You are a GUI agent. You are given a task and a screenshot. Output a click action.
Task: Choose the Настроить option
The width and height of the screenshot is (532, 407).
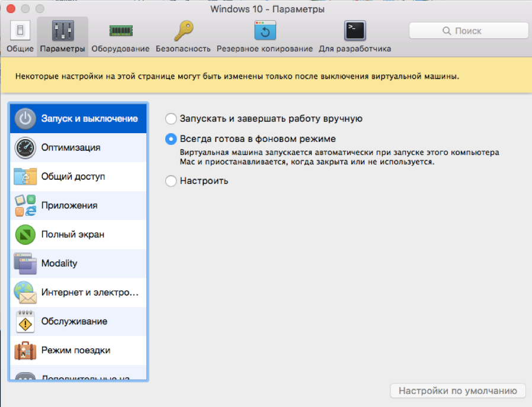tap(171, 181)
